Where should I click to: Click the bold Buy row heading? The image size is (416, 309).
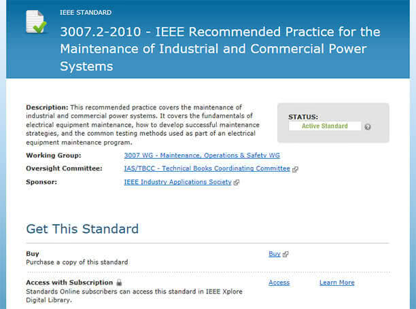pyautogui.click(x=33, y=254)
